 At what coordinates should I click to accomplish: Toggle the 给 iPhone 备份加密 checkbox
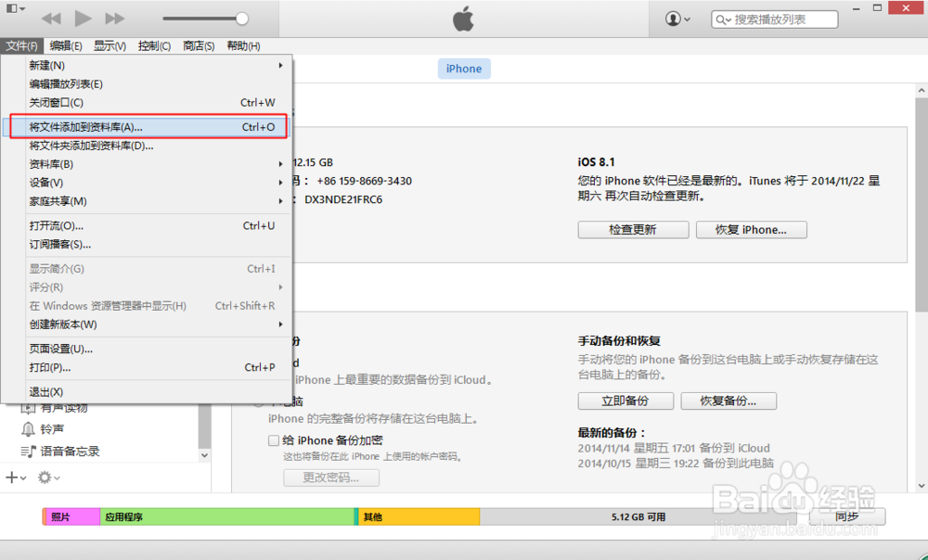click(274, 440)
